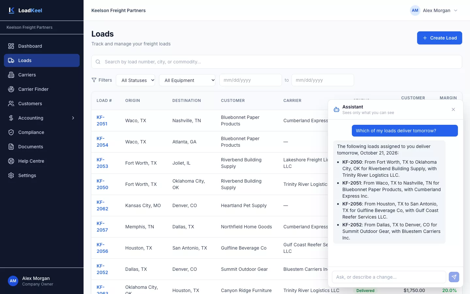Click the Help Centre lifebuoy icon

pos(11,161)
